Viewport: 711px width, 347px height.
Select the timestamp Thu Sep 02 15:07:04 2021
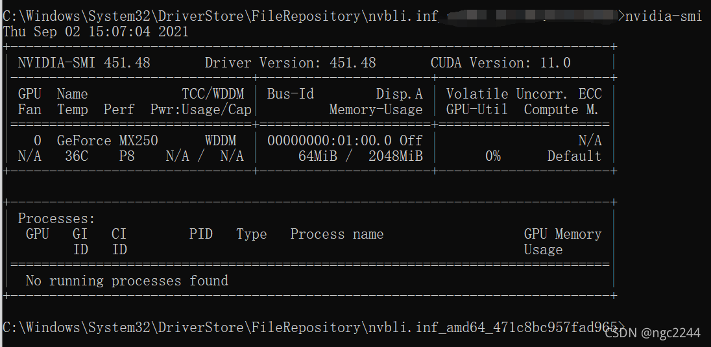point(95,32)
